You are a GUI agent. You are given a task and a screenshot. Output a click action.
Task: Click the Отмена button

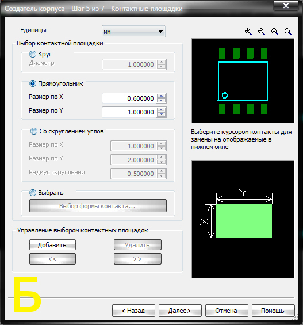227,311
